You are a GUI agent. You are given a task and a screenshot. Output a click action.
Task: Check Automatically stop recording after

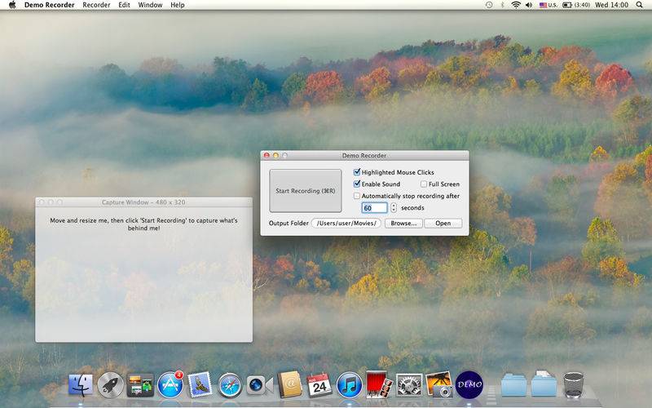coord(357,196)
